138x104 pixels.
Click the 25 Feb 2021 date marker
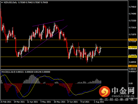[6, 102]
